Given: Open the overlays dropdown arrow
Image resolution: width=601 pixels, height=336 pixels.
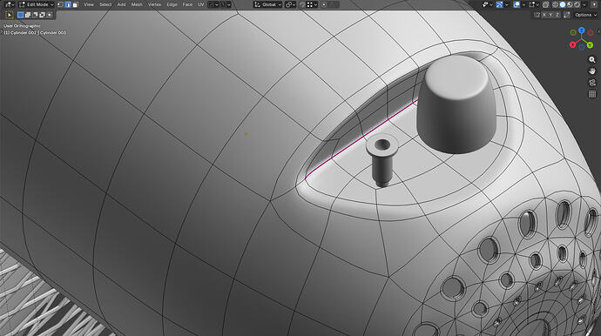Looking at the screenshot, I should (x=524, y=5).
